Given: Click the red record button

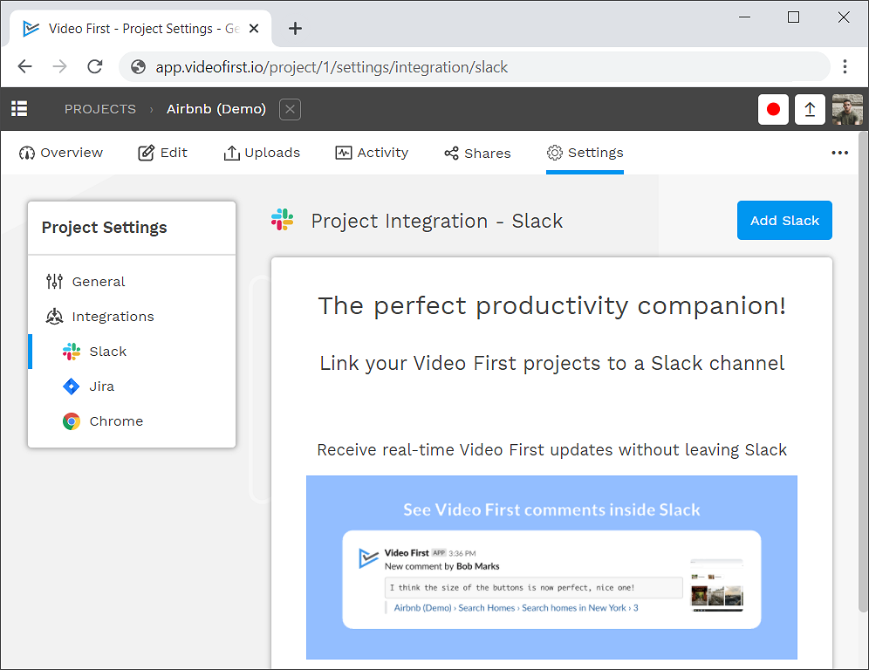Looking at the screenshot, I should [773, 109].
